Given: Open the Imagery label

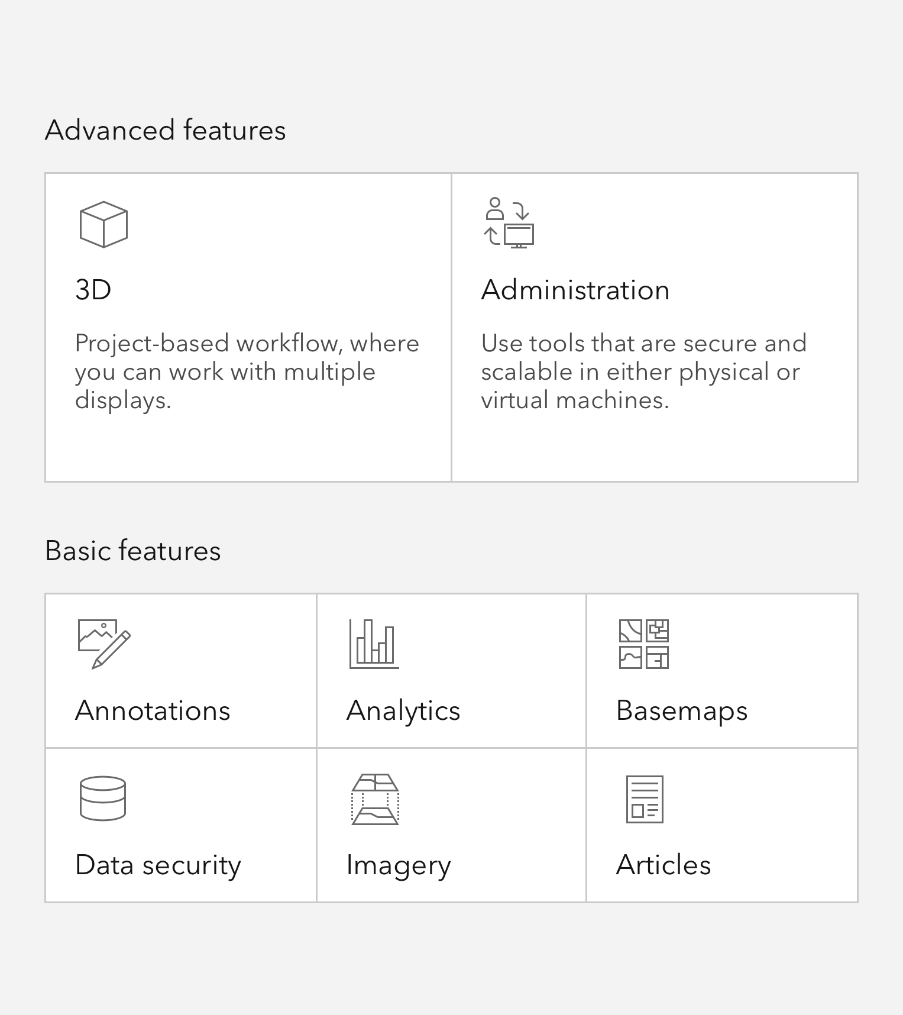Looking at the screenshot, I should (x=399, y=865).
